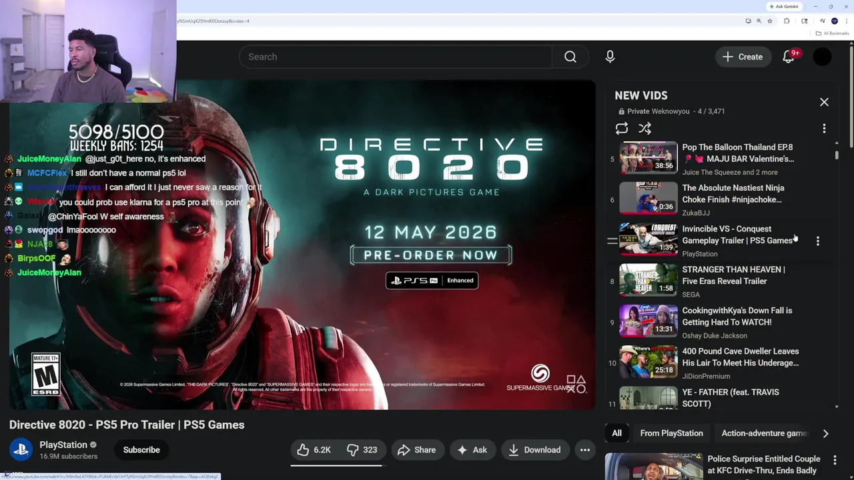Viewport: 854px width, 480px height.
Task: Click the NEW VIDS playlist title
Action: [641, 95]
